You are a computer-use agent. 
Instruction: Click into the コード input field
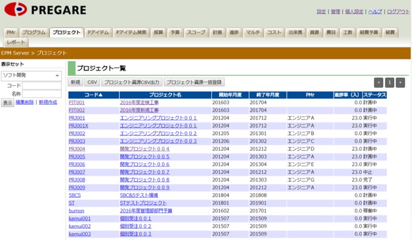point(42,86)
